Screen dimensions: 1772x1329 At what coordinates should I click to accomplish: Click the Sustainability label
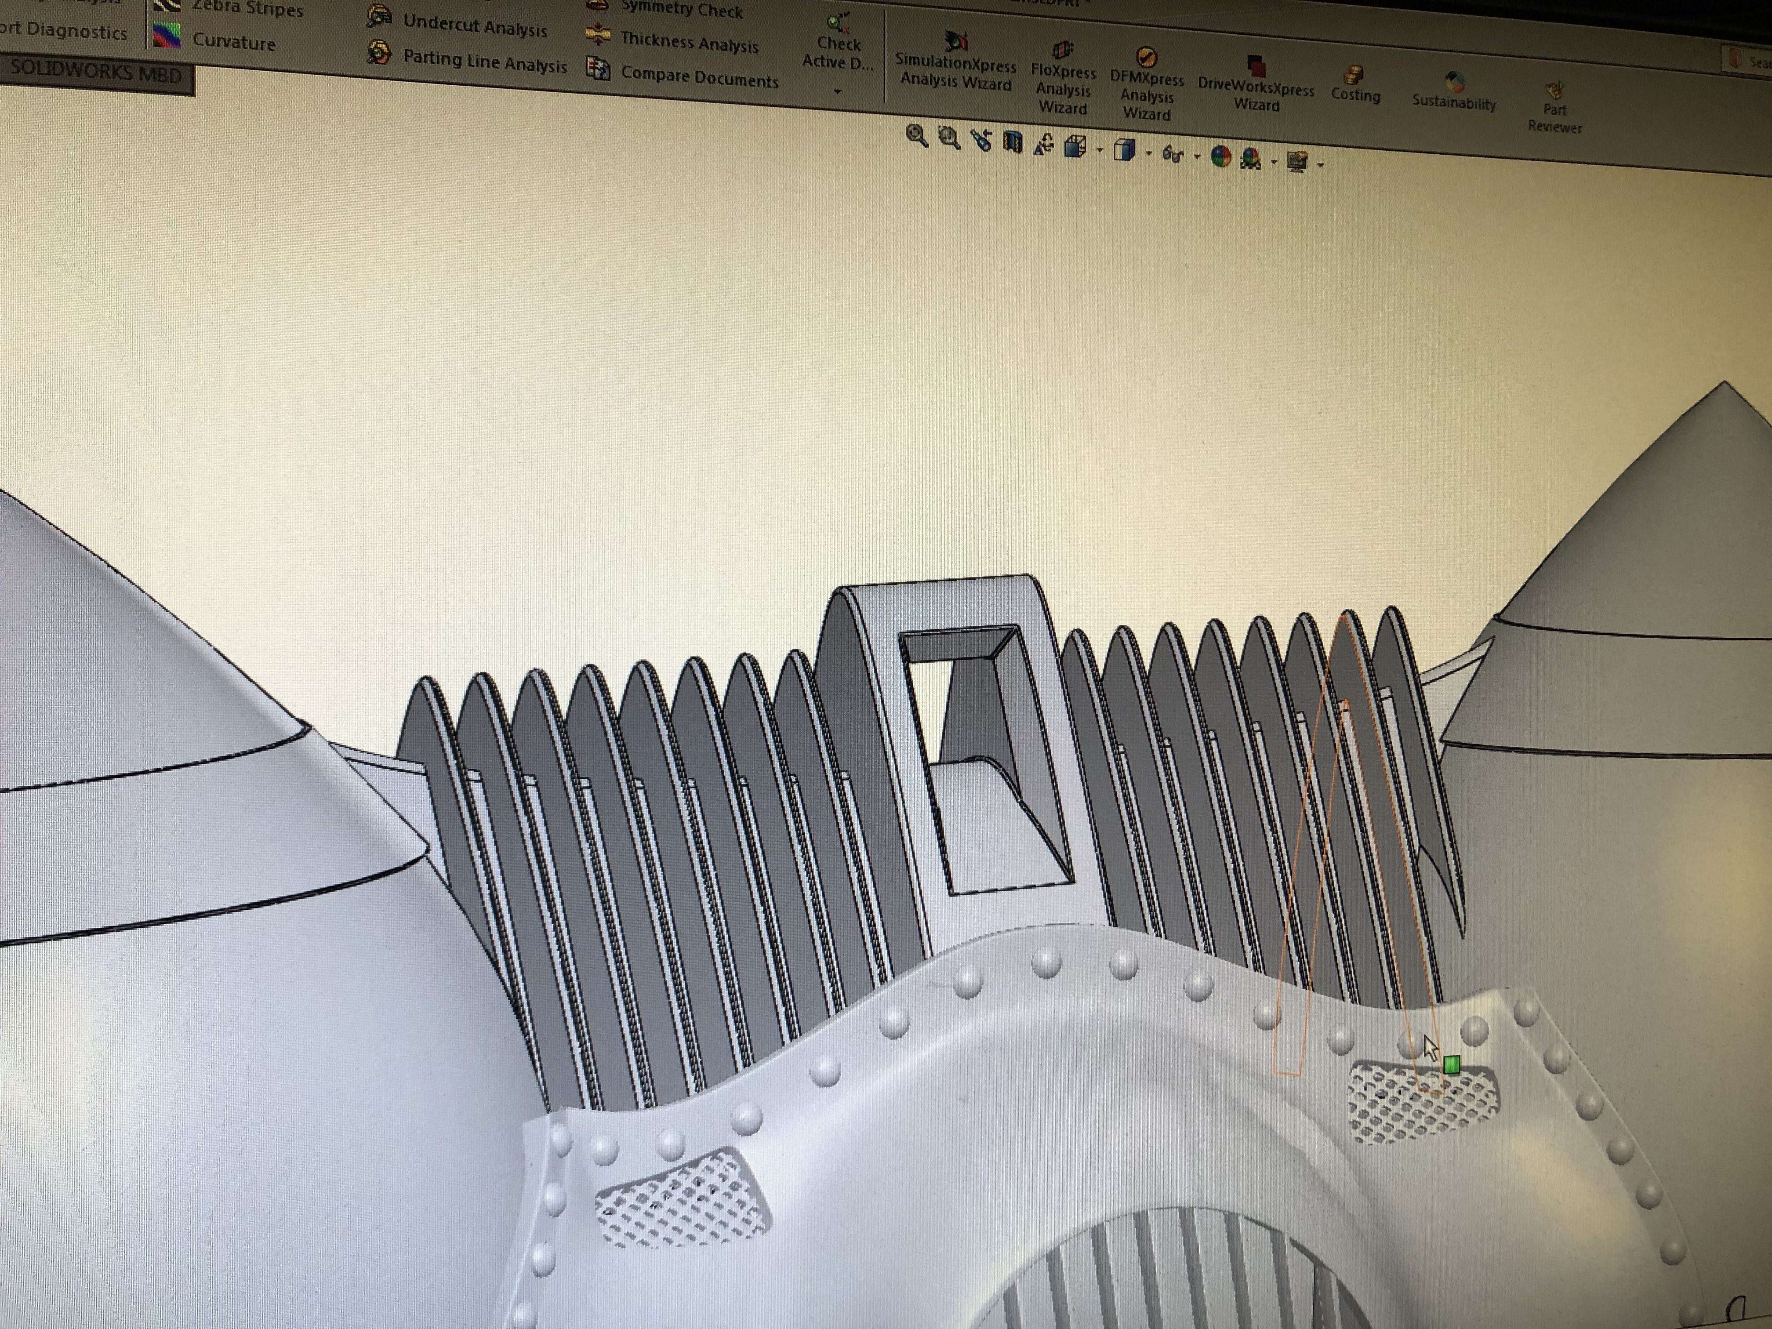(1454, 102)
